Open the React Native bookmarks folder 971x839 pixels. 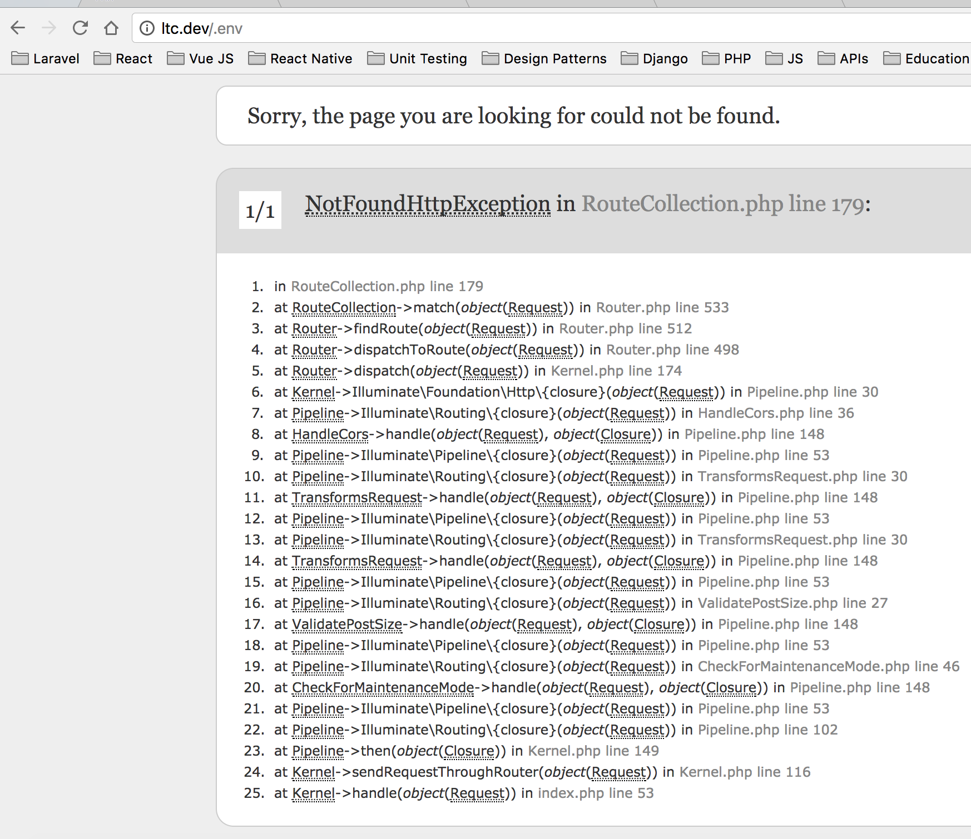300,58
